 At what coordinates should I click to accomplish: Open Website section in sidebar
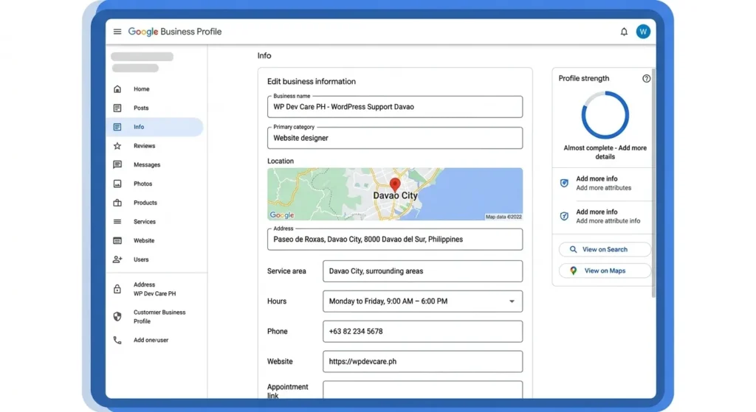pos(155,241)
